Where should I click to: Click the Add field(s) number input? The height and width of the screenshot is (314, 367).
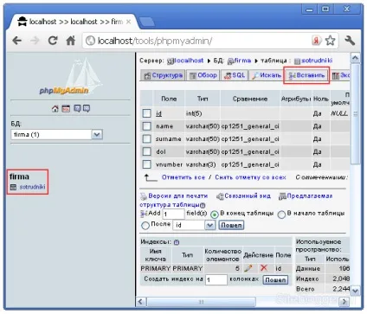pos(173,215)
